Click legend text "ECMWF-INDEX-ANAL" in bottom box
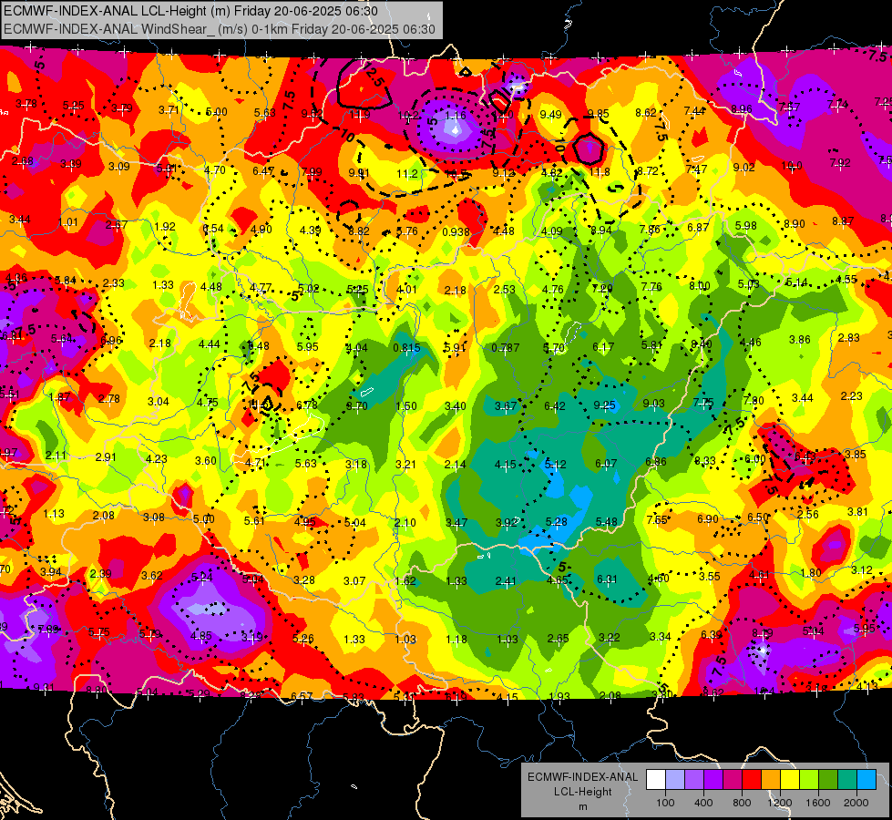The width and height of the screenshot is (892, 820). point(583,777)
